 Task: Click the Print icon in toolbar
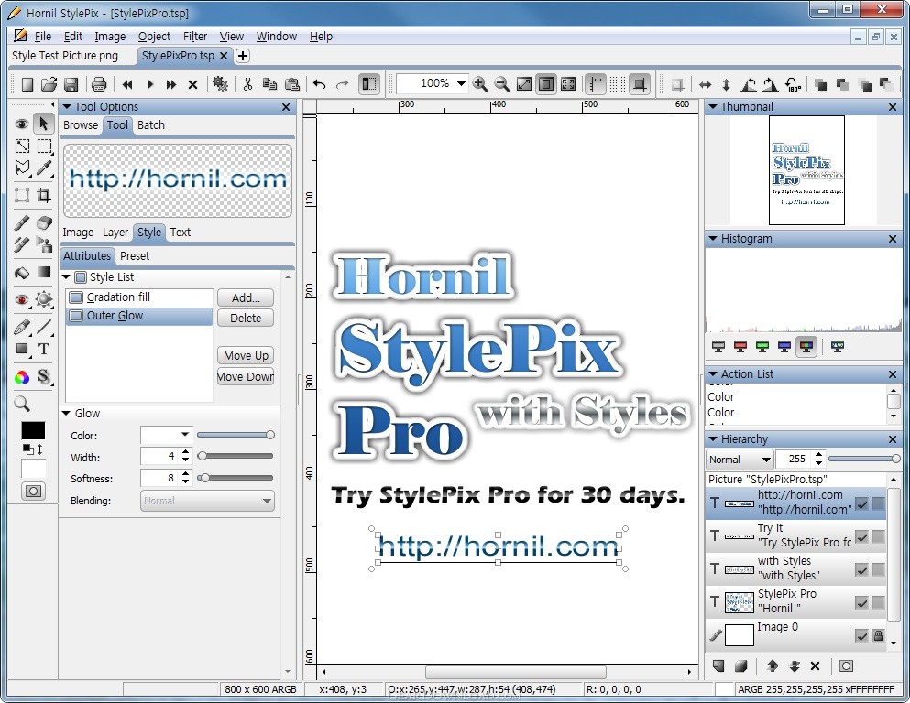(99, 84)
